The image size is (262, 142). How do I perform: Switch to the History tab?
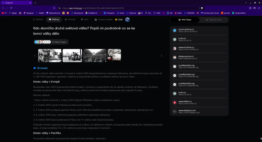pyautogui.click(x=54, y=19)
